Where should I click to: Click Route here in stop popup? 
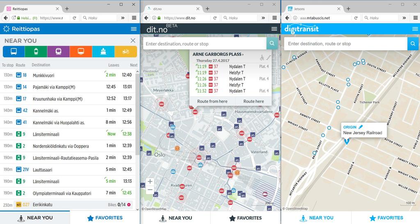point(253,101)
